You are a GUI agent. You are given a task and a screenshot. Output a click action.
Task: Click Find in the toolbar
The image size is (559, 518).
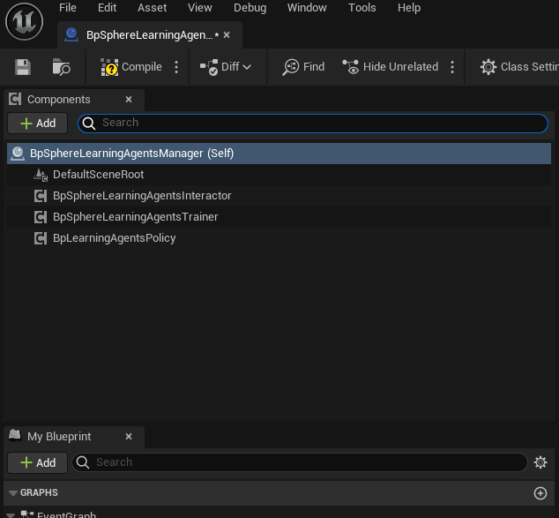tap(303, 67)
